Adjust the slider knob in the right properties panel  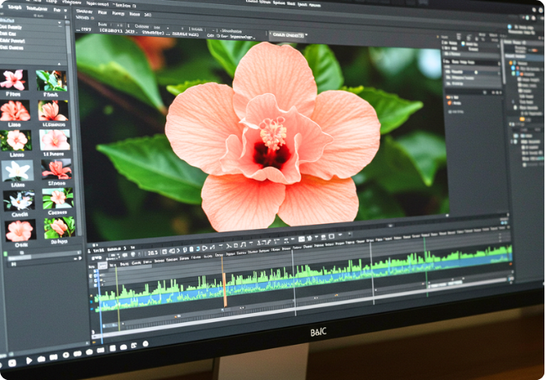point(476,72)
